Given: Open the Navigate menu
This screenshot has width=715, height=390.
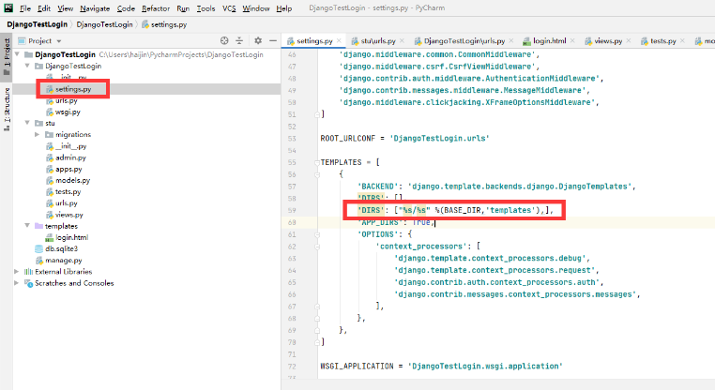Looking at the screenshot, I should pyautogui.click(x=95, y=8).
